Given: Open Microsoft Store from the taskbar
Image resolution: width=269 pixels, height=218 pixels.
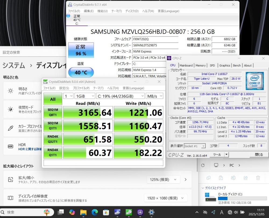Looking at the screenshot, I should pos(106,212).
